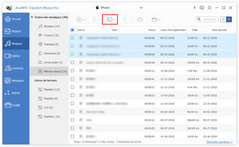Check the 00:02:11 duration memo checkbox

click(72, 71)
